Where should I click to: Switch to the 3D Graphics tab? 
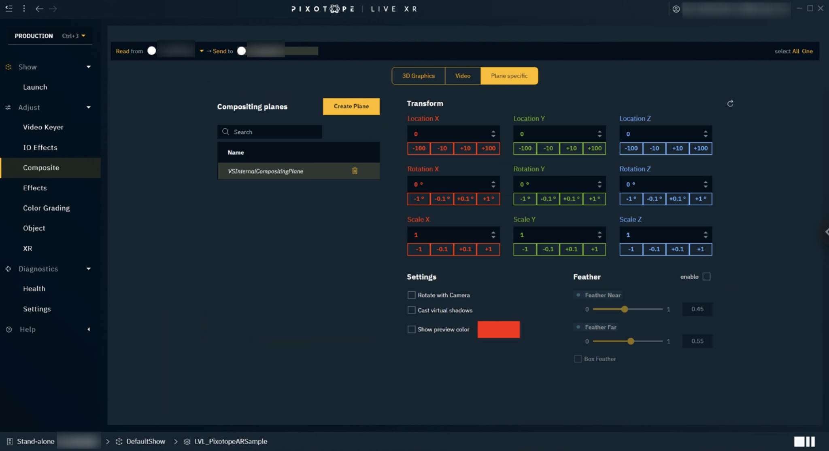418,76
